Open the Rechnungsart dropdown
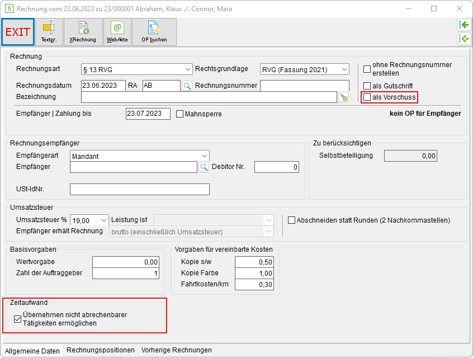The height and width of the screenshot is (358, 473). (x=136, y=69)
